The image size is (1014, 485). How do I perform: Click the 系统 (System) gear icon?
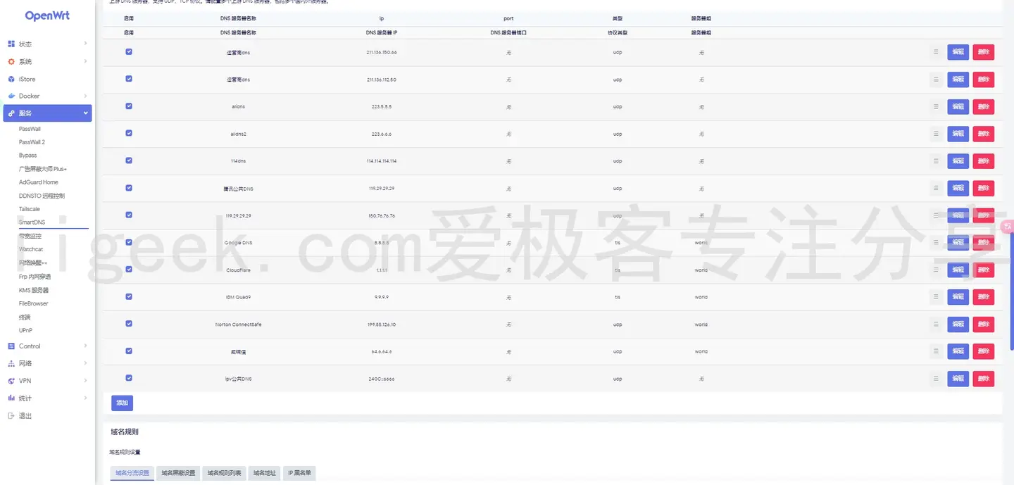click(x=13, y=61)
